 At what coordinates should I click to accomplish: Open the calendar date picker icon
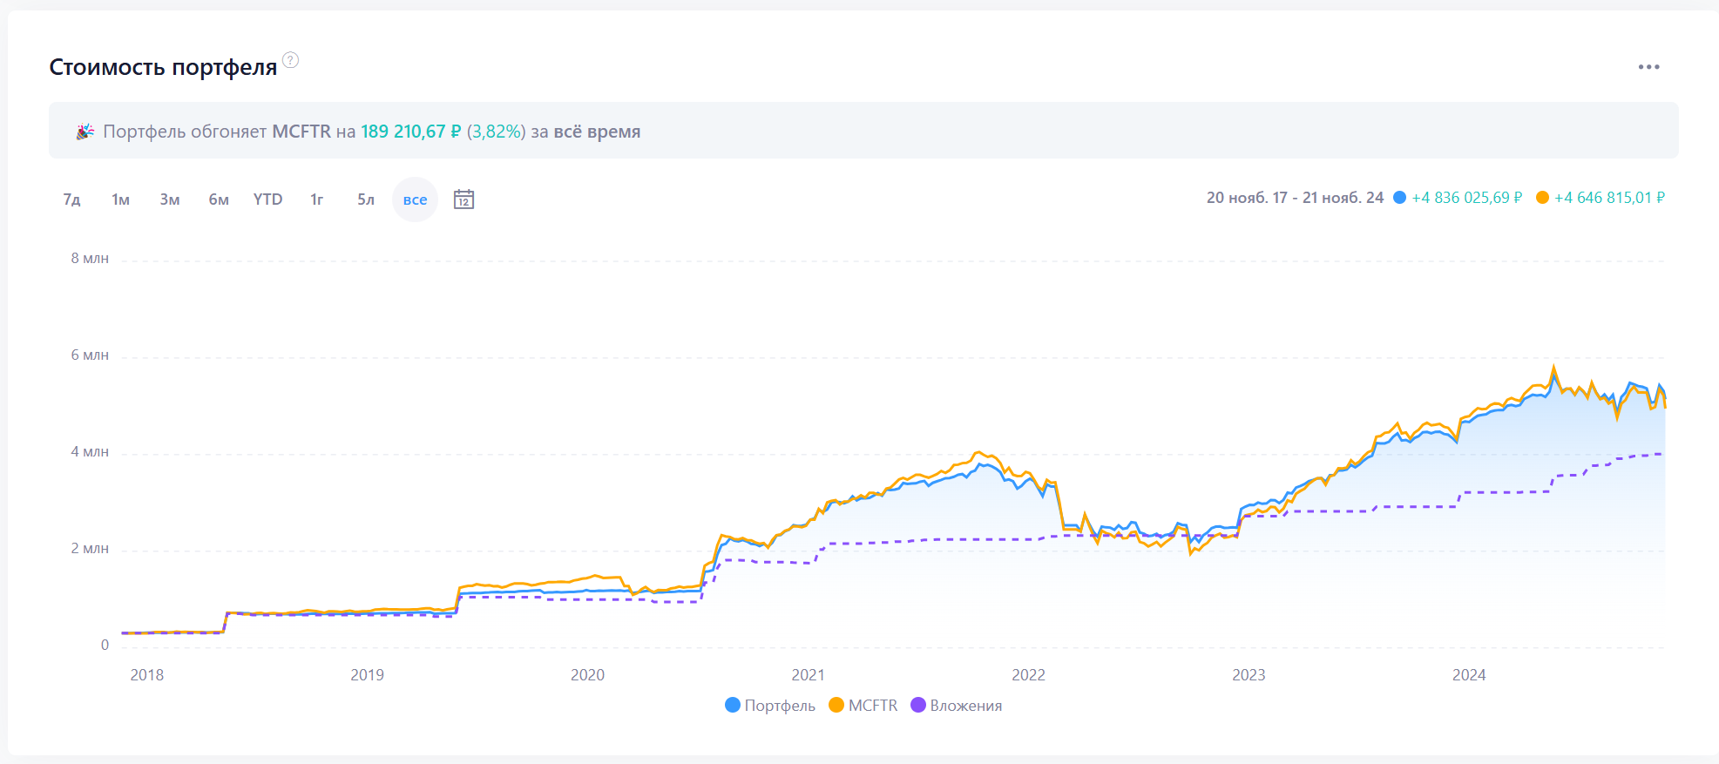click(464, 199)
